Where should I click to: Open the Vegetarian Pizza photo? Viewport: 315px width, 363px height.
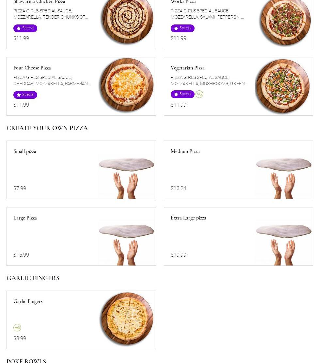tap(283, 86)
